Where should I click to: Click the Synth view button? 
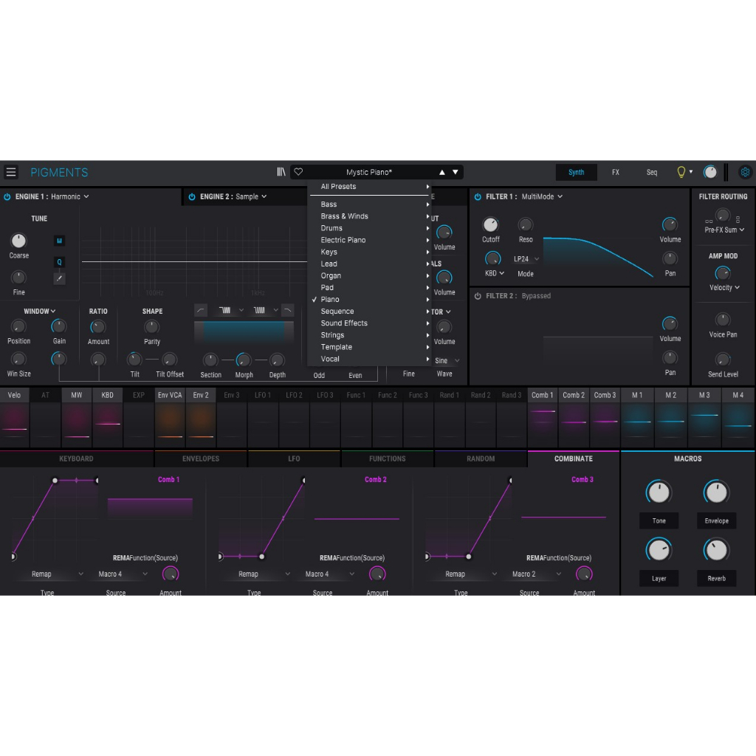tap(576, 171)
